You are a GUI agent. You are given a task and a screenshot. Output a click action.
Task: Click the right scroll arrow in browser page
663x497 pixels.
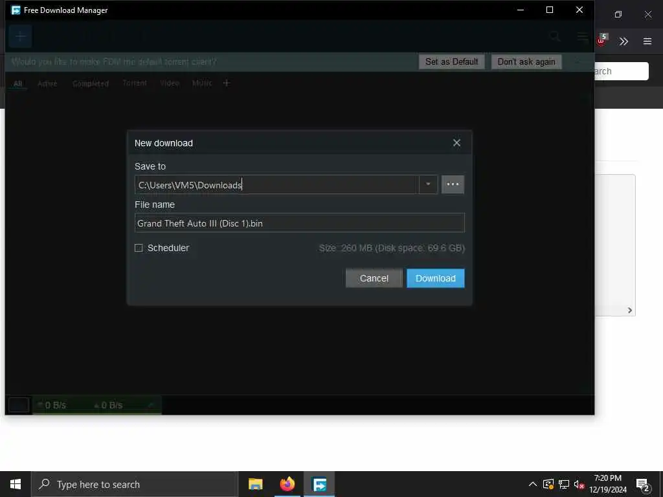pos(629,310)
